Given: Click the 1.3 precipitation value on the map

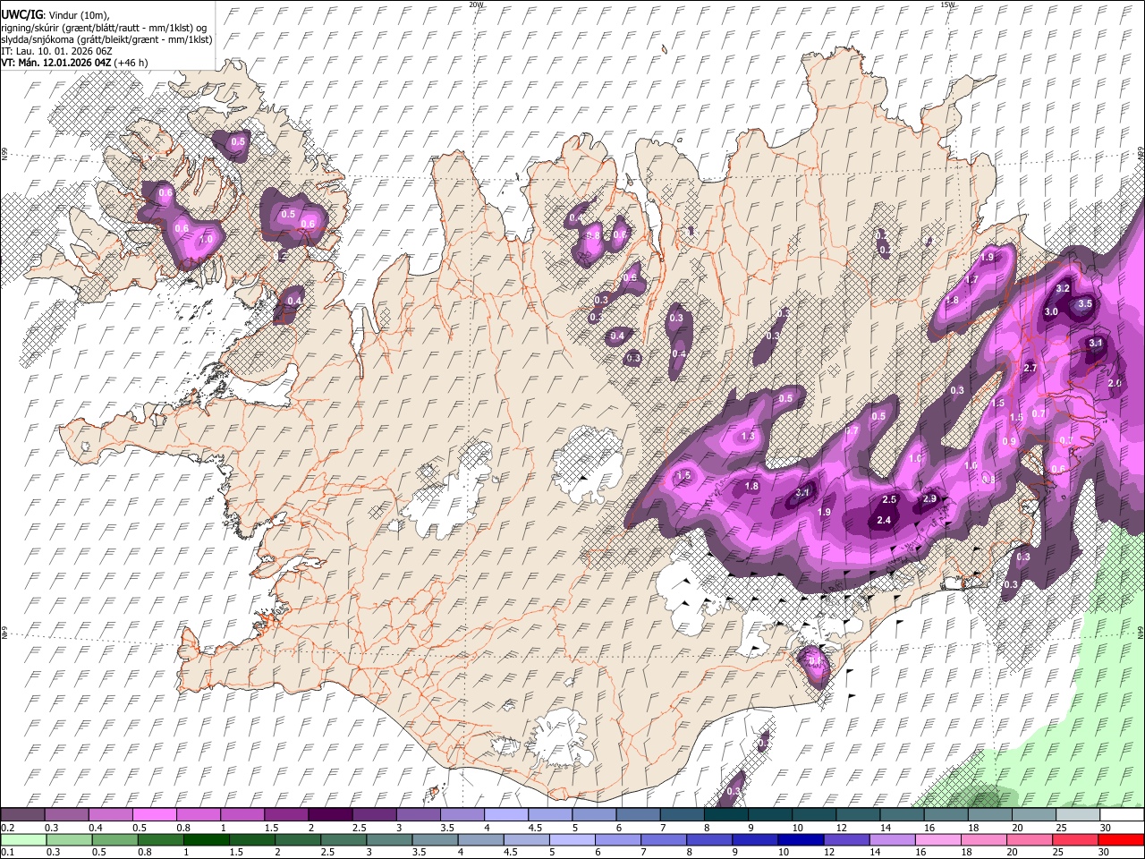Looking at the screenshot, I should pyautogui.click(x=749, y=437).
